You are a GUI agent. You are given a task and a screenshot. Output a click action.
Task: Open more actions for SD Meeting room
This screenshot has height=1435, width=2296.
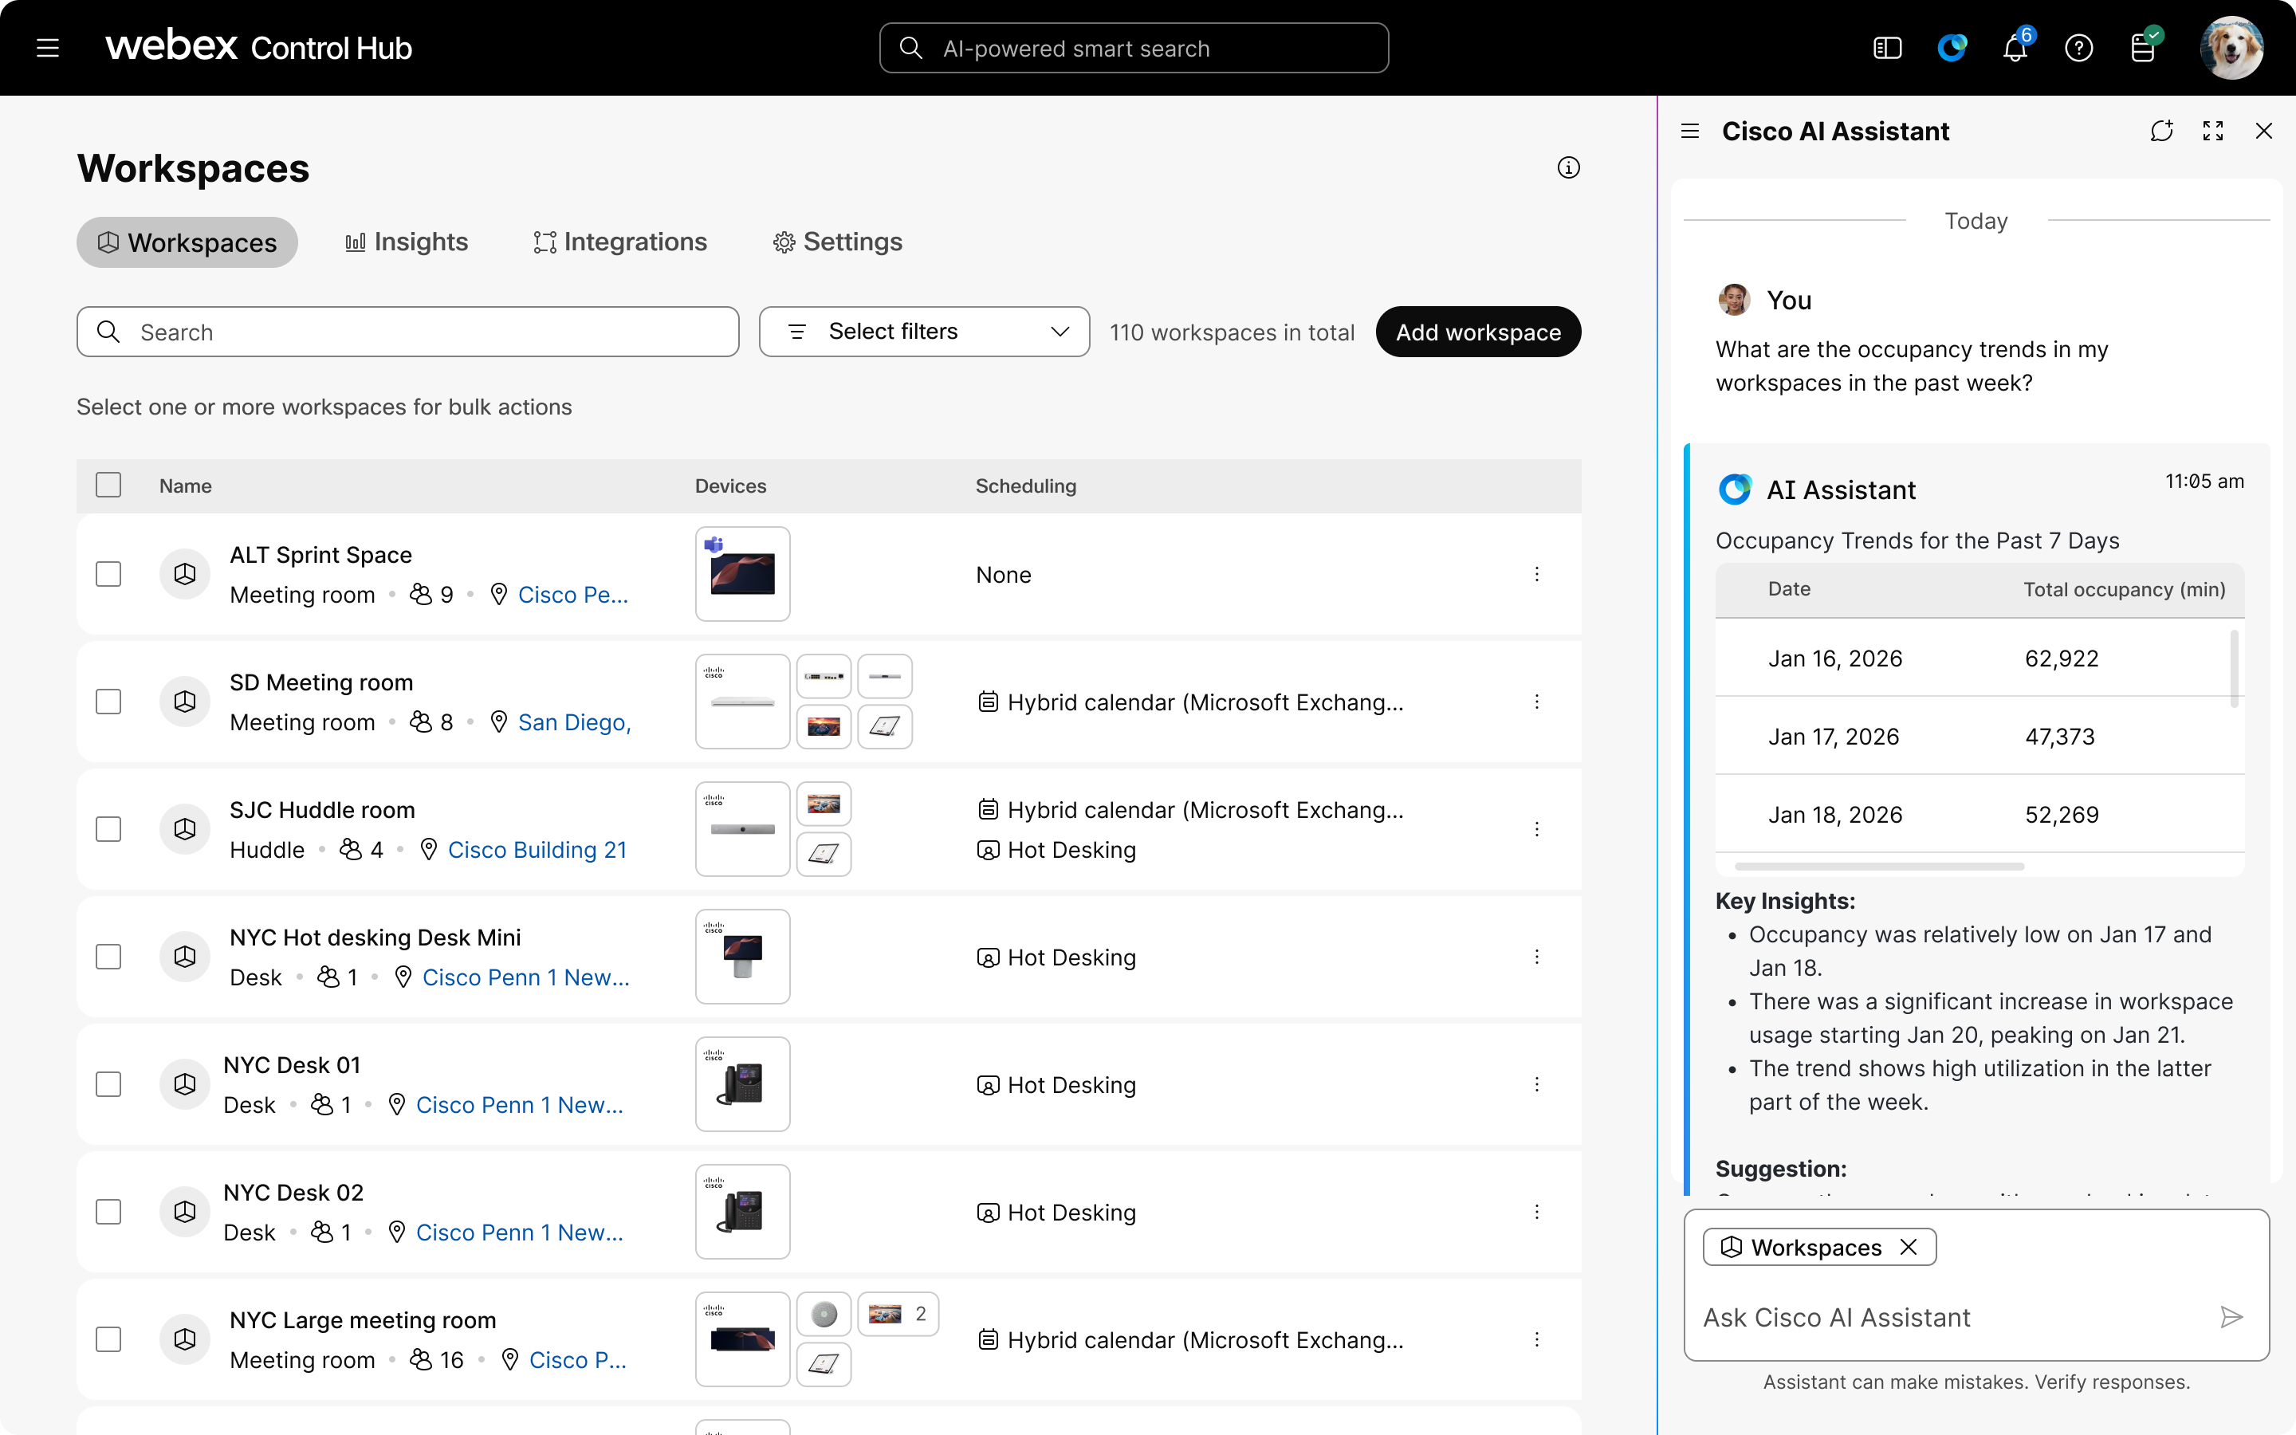tap(1536, 702)
